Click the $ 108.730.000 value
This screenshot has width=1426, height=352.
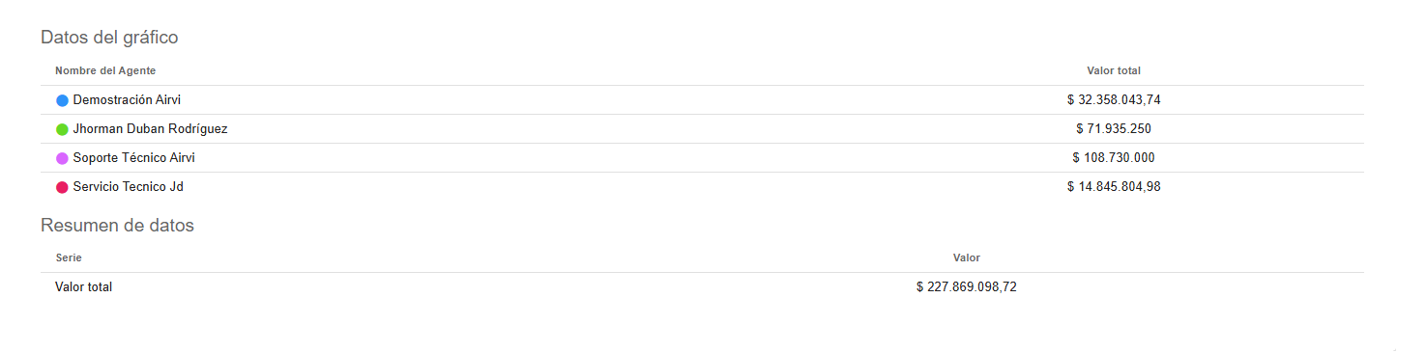coord(1114,158)
